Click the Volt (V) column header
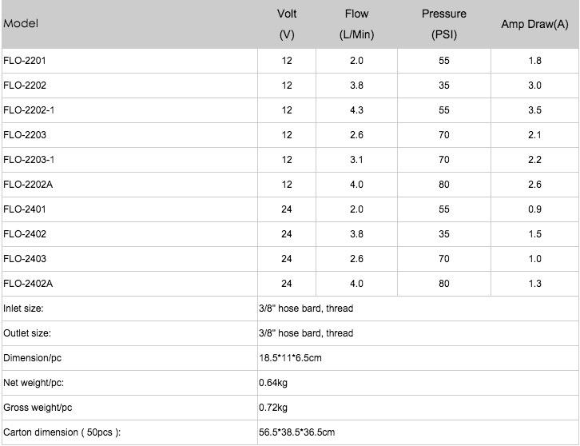 (287, 24)
